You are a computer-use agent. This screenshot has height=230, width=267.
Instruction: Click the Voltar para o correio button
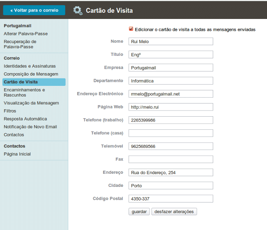[x=34, y=10]
